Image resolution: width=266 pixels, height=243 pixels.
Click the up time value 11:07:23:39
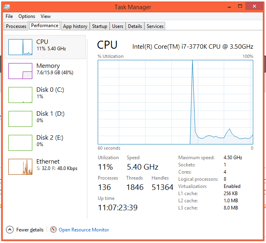tap(118, 207)
